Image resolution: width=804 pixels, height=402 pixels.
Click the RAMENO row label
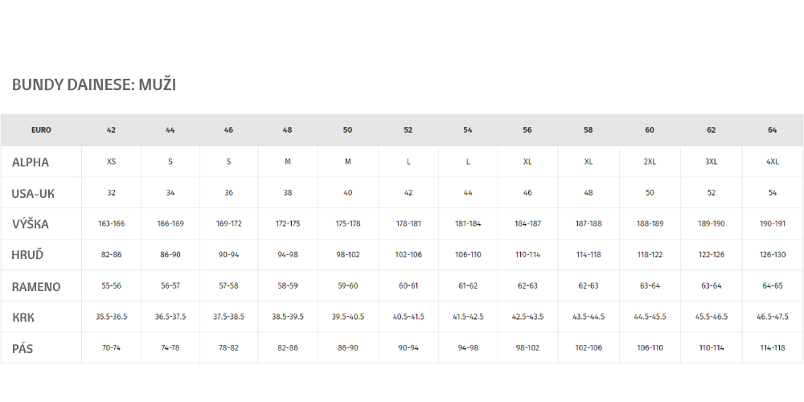pyautogui.click(x=36, y=287)
